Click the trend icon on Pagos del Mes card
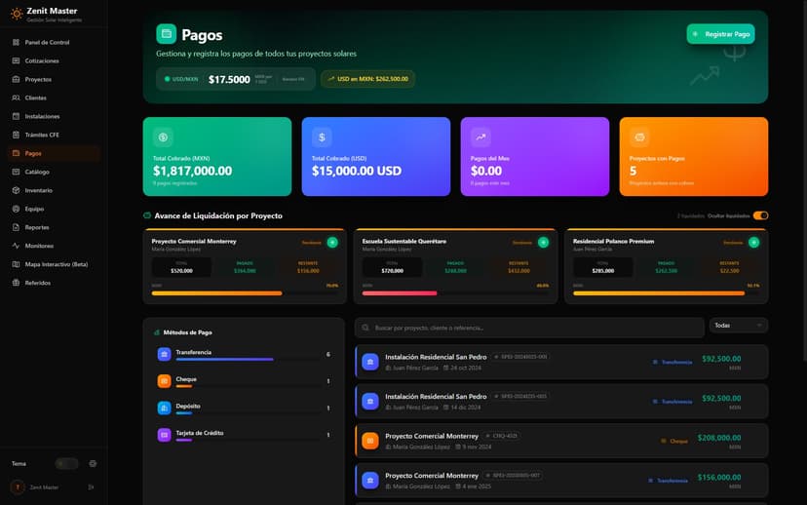Image resolution: width=807 pixels, height=505 pixels. pyautogui.click(x=480, y=137)
